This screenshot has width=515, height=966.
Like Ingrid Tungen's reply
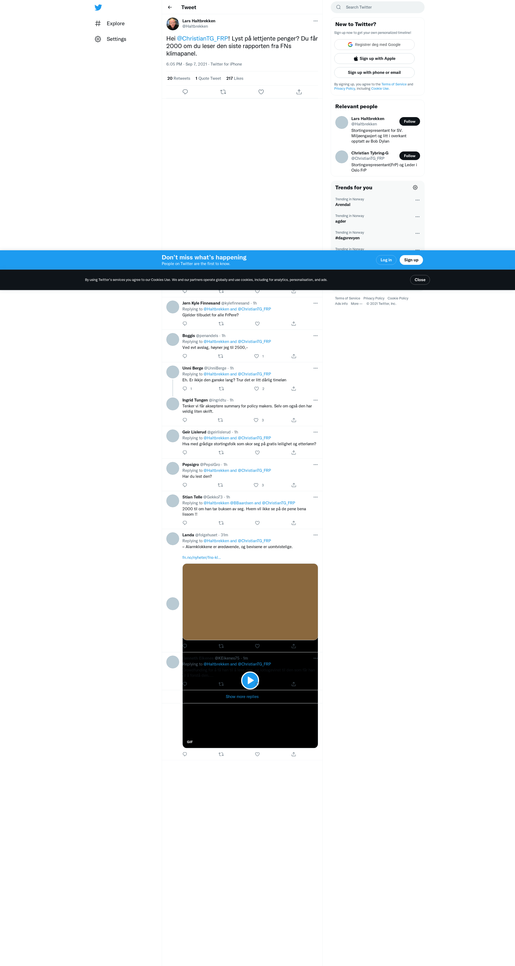click(256, 420)
